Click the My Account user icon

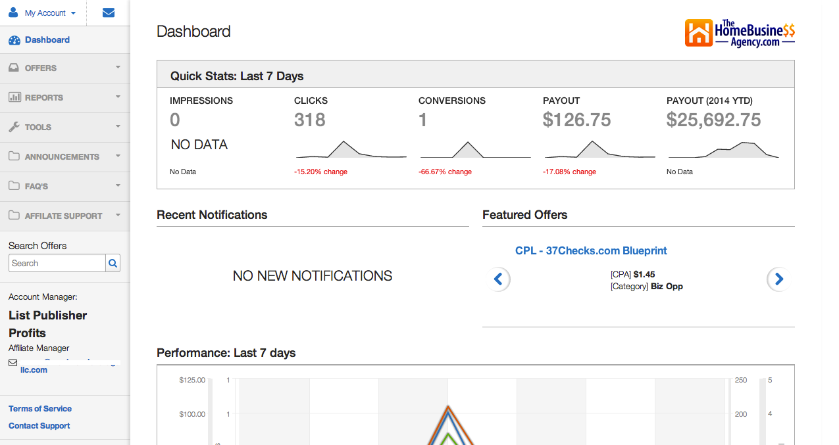(13, 12)
